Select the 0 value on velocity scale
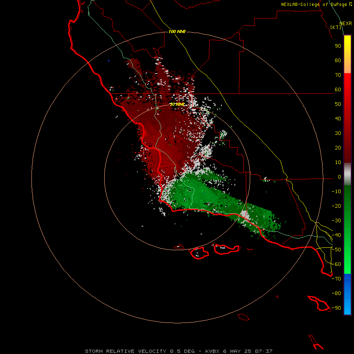 pyautogui.click(x=339, y=177)
